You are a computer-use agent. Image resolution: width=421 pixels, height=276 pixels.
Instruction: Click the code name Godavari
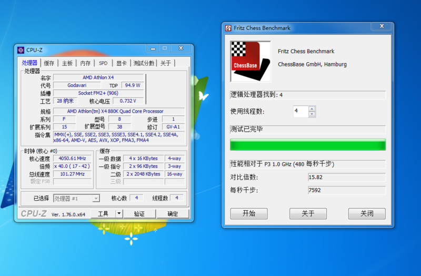77,85
